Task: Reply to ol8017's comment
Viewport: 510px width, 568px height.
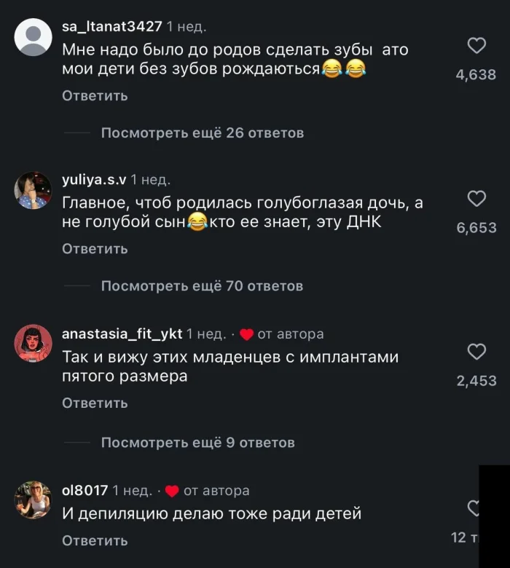Action: point(95,540)
